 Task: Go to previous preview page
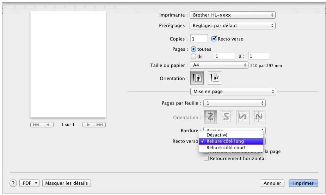pyautogui.click(x=48, y=125)
